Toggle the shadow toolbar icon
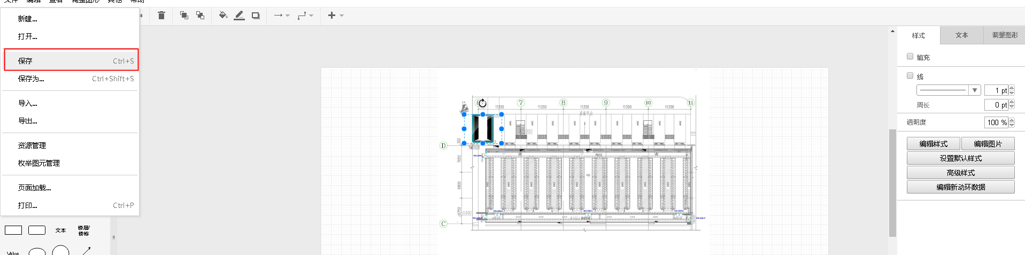This screenshot has height=255, width=1025. pos(256,16)
